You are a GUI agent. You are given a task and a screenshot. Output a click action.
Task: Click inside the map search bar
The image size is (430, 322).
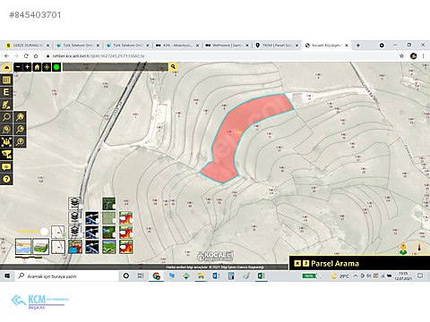tap(116, 67)
